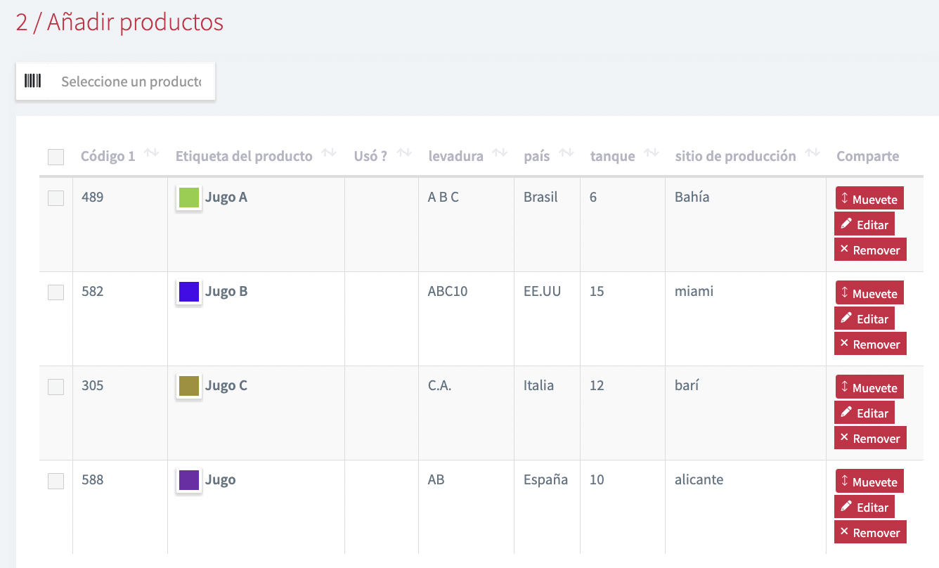Click Editar on the España row
This screenshot has height=568, width=939.
point(864,508)
